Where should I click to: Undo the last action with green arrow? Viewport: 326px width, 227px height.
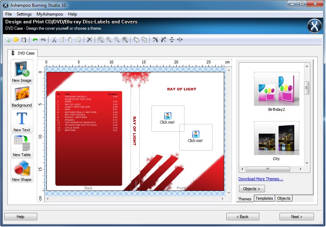coord(35,40)
